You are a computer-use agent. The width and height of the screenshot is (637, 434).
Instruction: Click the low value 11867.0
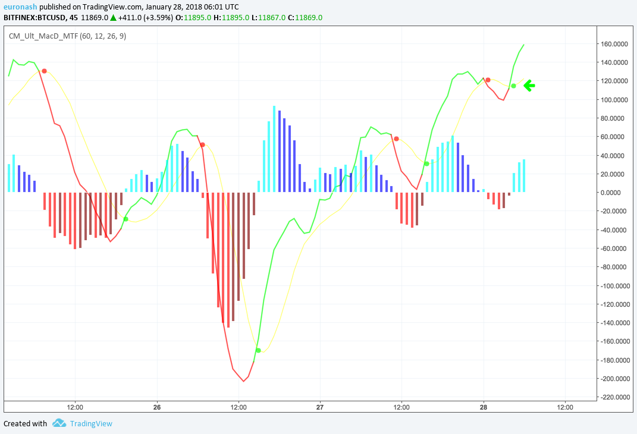pos(272,17)
